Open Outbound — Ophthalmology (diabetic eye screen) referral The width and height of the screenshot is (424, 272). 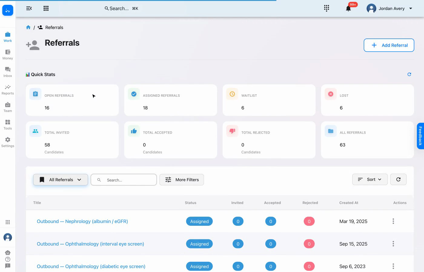(91, 266)
